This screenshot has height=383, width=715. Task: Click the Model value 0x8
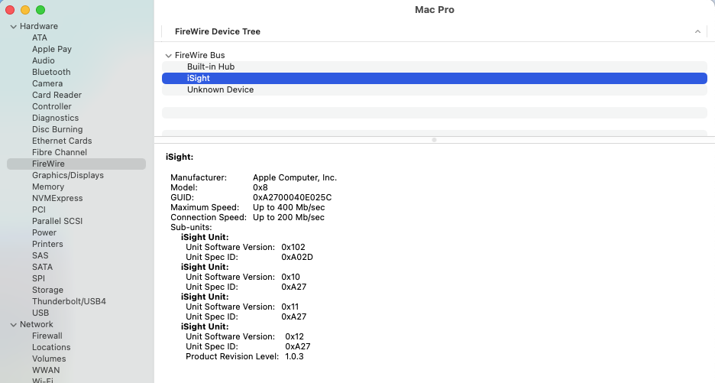[x=260, y=187]
